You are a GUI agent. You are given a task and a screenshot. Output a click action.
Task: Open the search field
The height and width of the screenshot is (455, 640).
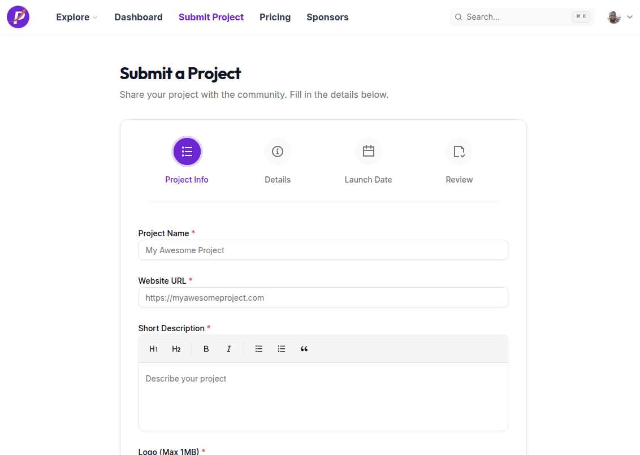pyautogui.click(x=520, y=17)
